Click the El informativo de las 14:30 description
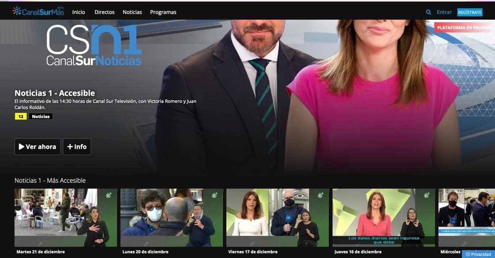495x258 pixels. [105, 104]
